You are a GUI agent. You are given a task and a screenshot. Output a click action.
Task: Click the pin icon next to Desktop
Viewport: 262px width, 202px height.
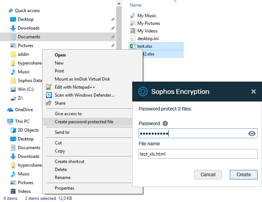pos(113,19)
